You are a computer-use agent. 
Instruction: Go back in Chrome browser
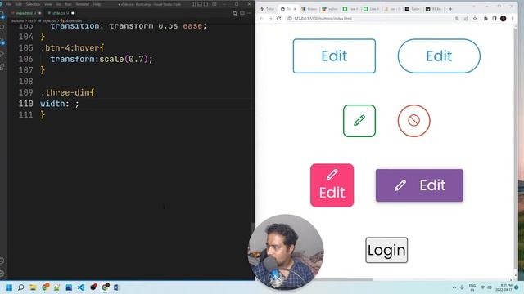[x=262, y=19]
